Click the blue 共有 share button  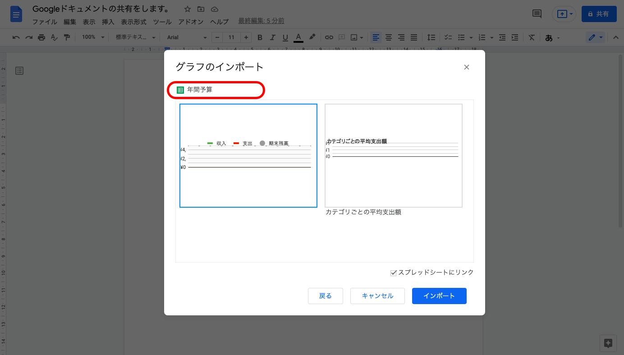[x=599, y=14]
